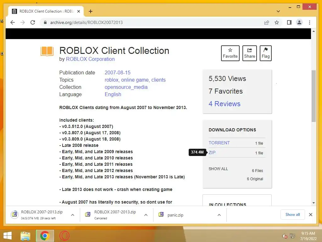This screenshot has width=322, height=242.
Task: Click SHOW ALL download files
Action: 218,169
